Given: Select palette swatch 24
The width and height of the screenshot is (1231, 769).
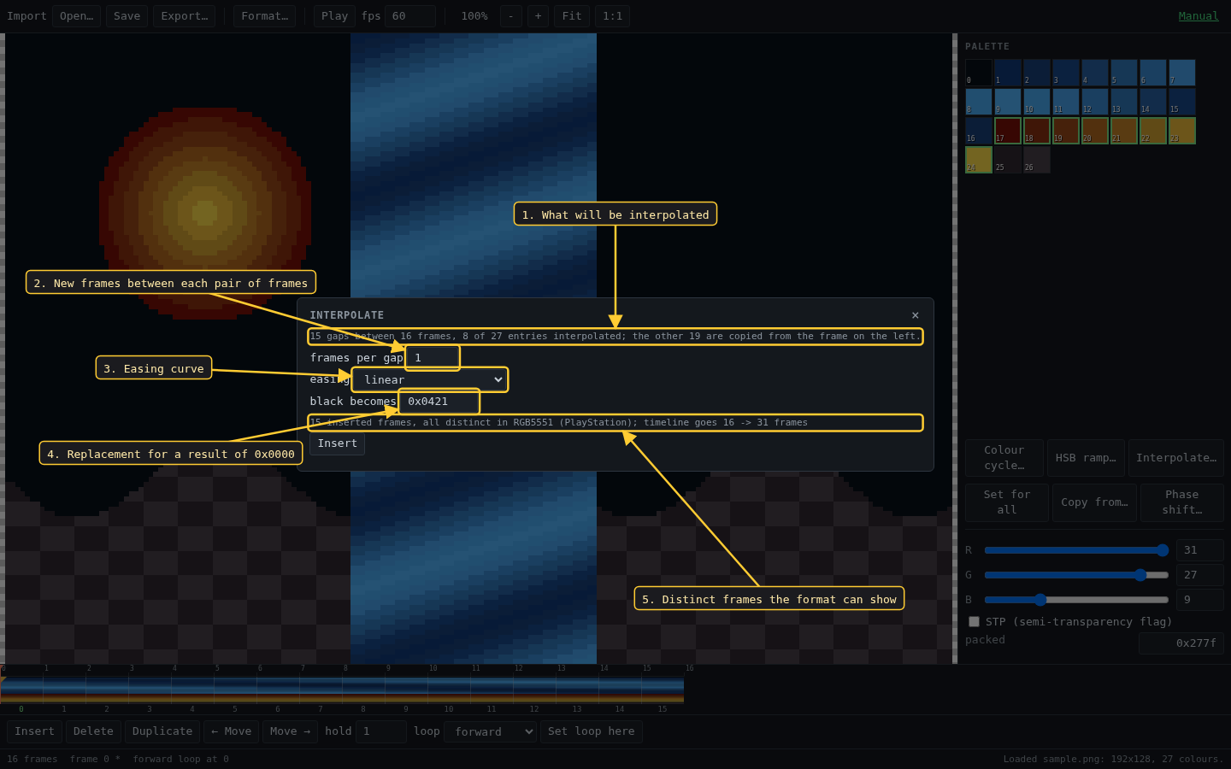Looking at the screenshot, I should click(x=979, y=160).
